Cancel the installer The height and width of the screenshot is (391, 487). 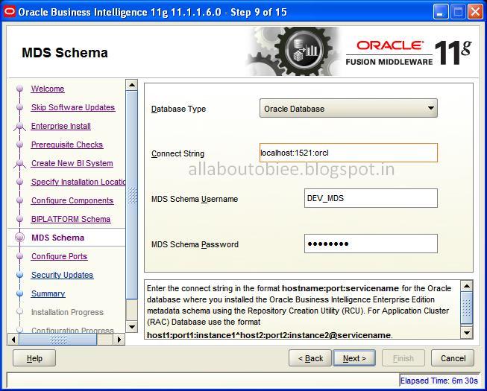453,358
